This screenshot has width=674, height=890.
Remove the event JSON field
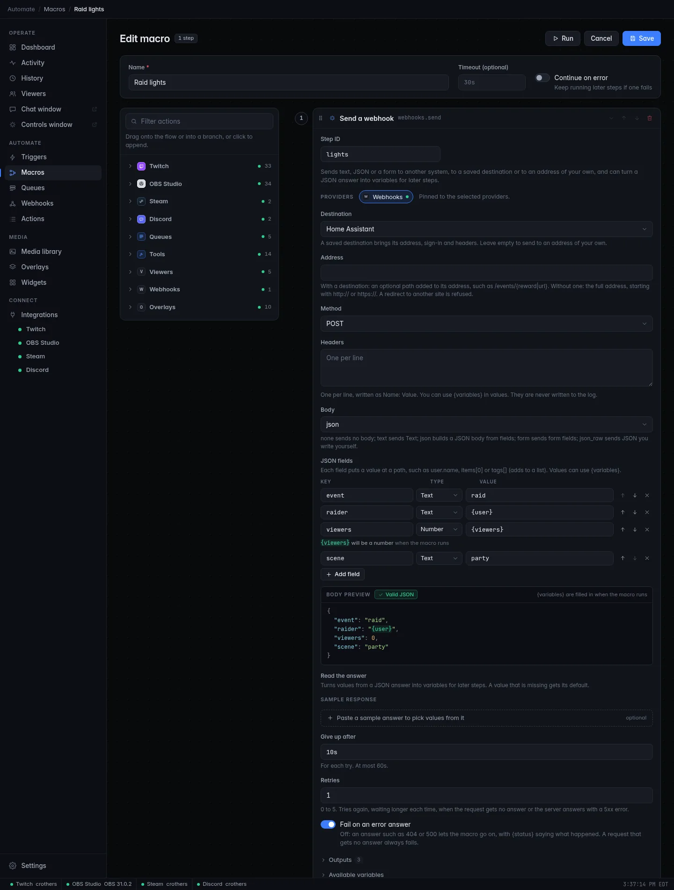[647, 496]
